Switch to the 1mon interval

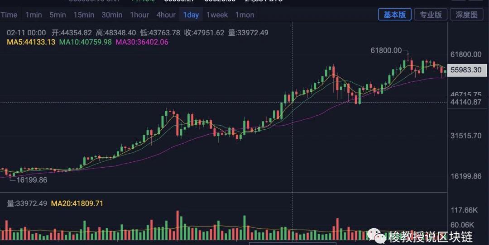[244, 15]
